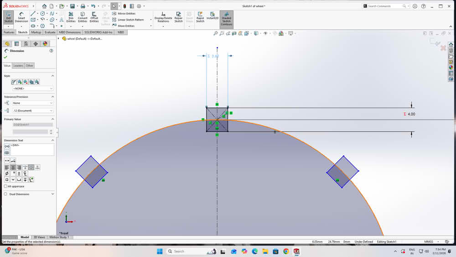Collapse the Dimension Text section
Viewport: 456px width, 257px height.
52,140
